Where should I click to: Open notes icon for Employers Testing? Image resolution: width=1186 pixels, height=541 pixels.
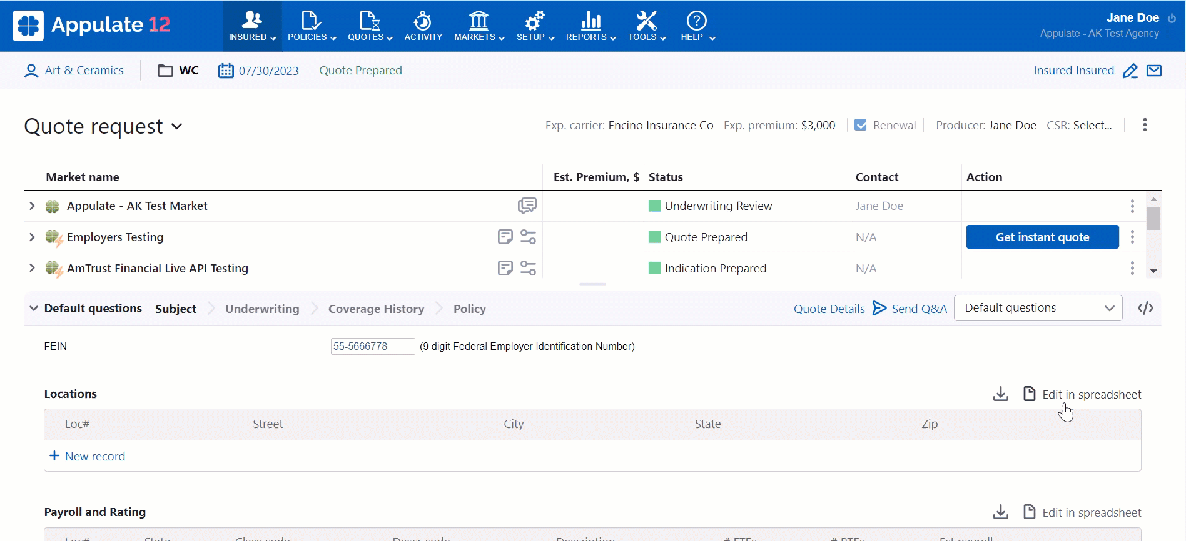[505, 237]
